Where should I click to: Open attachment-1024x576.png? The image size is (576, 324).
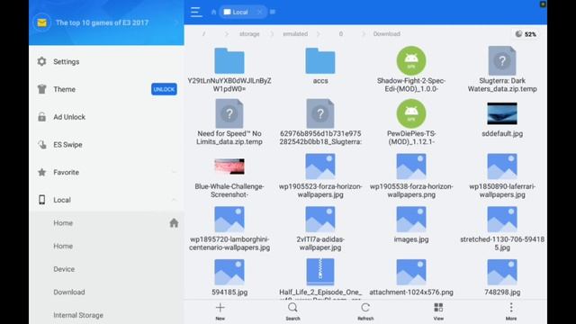click(x=411, y=277)
